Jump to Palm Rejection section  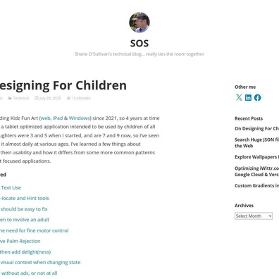point(20,241)
